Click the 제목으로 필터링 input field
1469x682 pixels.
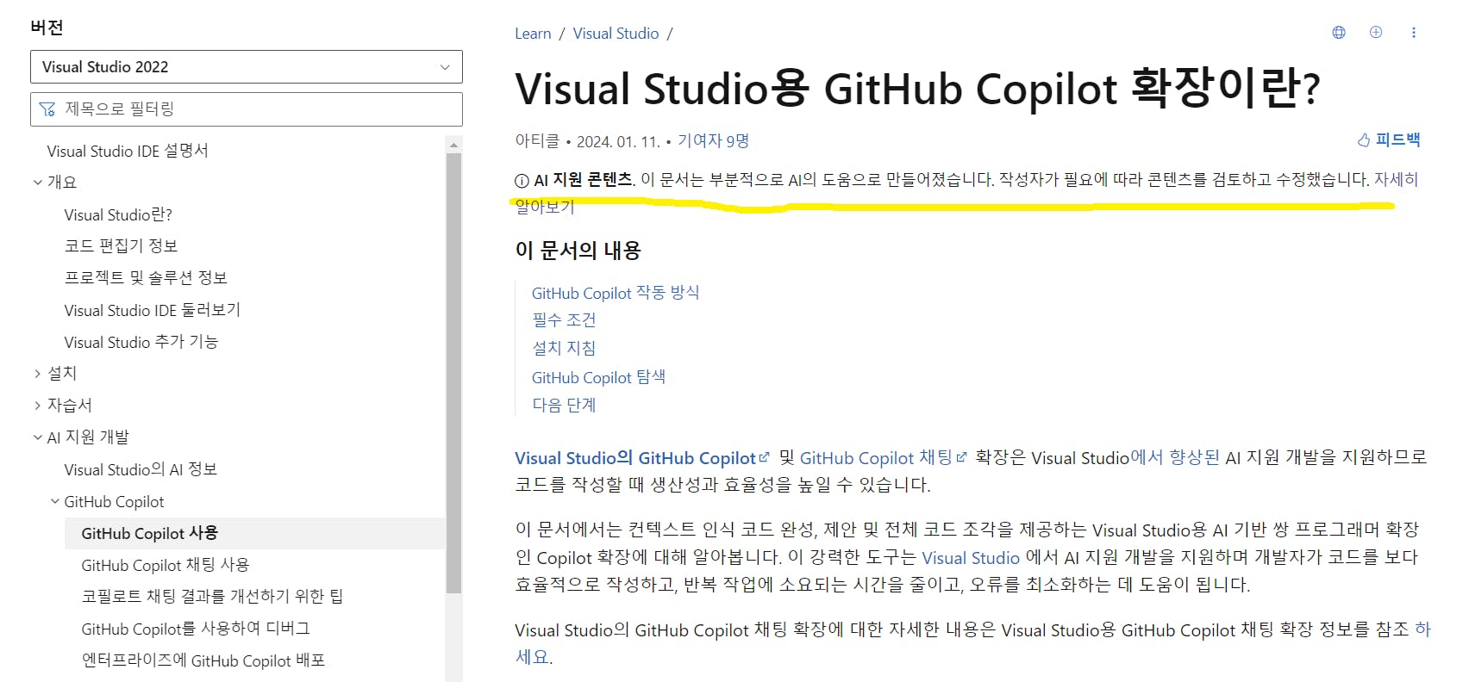tap(247, 109)
